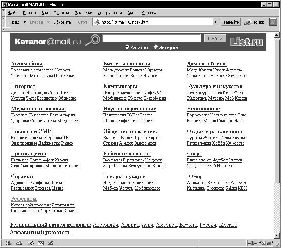Open the Справка menu

point(150,13)
